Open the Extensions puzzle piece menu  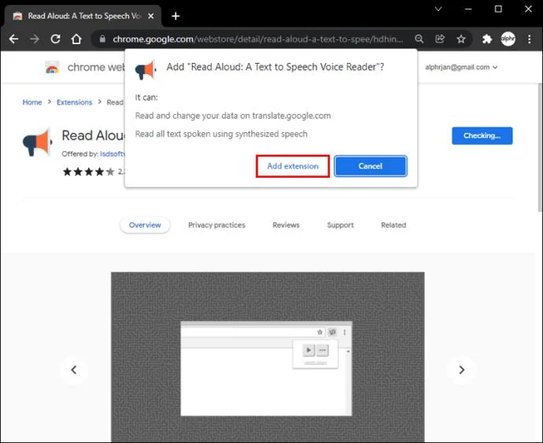coord(487,39)
